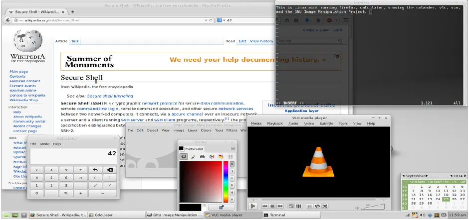Open the GIMP Filters menu
Image resolution: width=469 pixels, height=220 pixels.
pos(232,130)
